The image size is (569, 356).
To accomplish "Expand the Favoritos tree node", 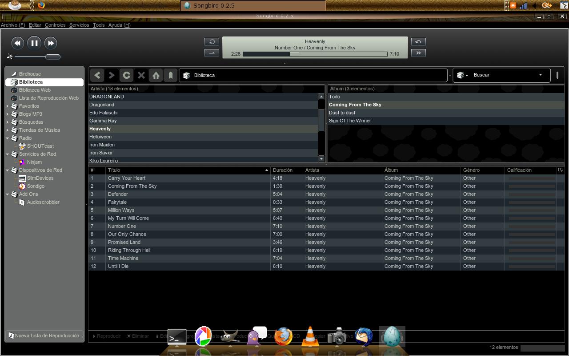I will (8, 106).
